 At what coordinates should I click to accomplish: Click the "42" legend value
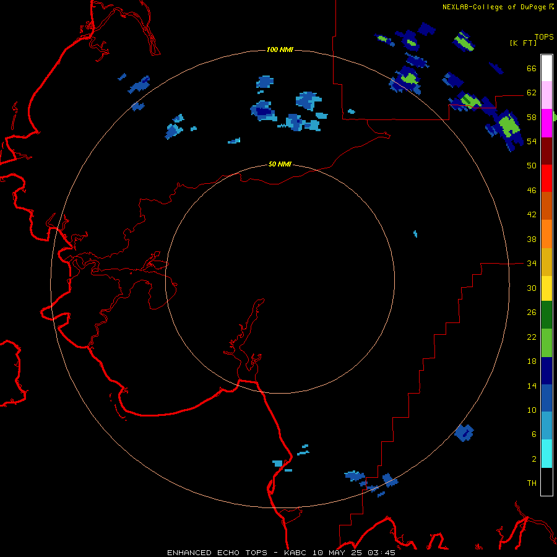532,215
